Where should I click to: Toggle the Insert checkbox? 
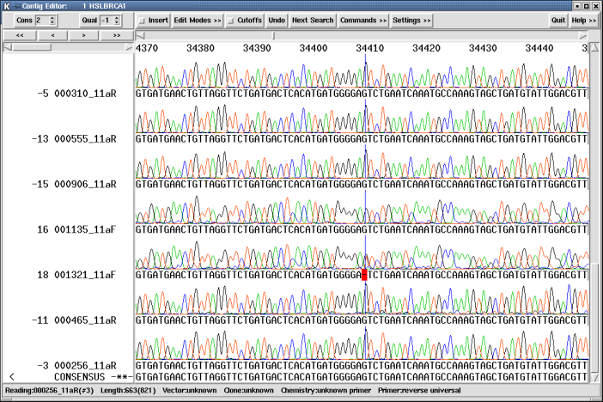pos(143,20)
